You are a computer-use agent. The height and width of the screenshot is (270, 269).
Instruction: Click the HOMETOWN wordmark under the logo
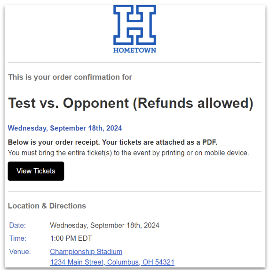(x=134, y=50)
